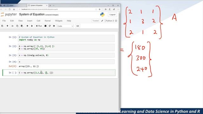
Task: Open the Insert menu
Action: coord(29,21)
